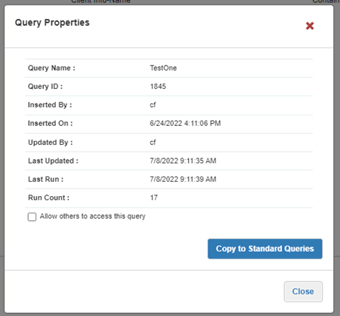This screenshot has width=340, height=316.
Task: Click the Close button in the footer
Action: pyautogui.click(x=303, y=291)
